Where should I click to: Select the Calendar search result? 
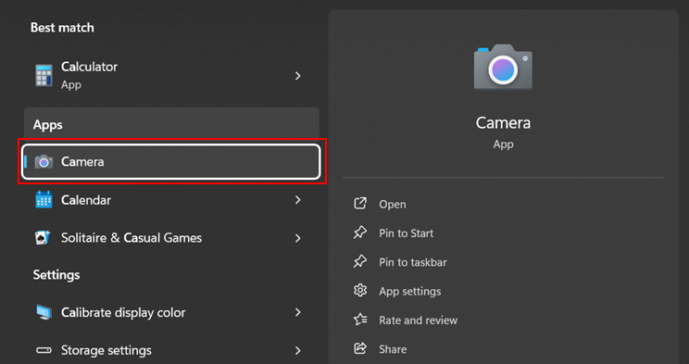click(x=171, y=199)
